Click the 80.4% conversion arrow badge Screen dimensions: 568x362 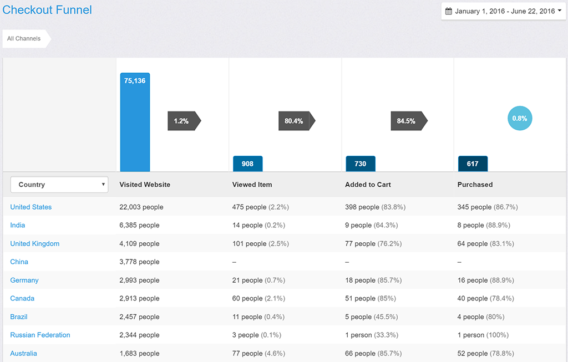(297, 121)
